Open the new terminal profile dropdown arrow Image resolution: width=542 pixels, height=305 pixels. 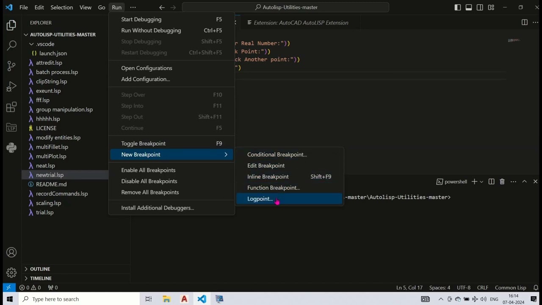[481, 182]
